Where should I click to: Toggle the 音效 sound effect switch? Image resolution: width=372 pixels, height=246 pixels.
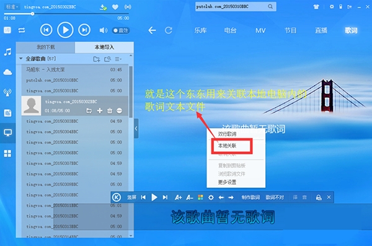[121, 30]
